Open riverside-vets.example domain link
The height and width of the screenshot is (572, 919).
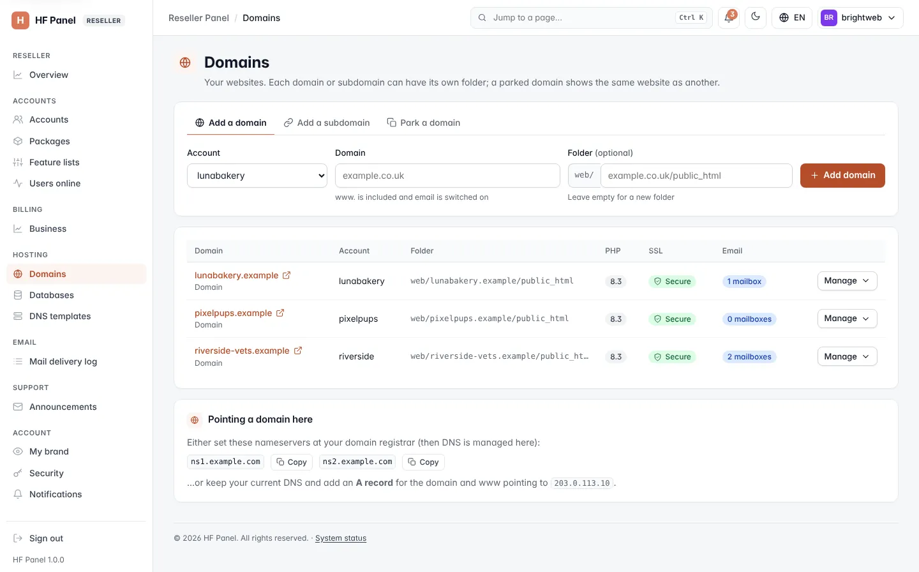242,350
